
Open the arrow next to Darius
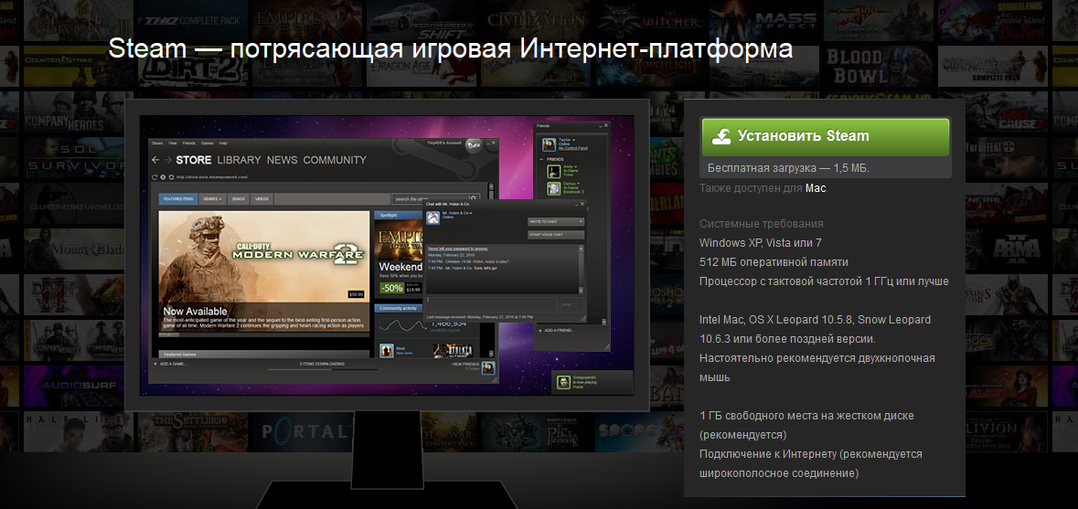[x=578, y=184]
